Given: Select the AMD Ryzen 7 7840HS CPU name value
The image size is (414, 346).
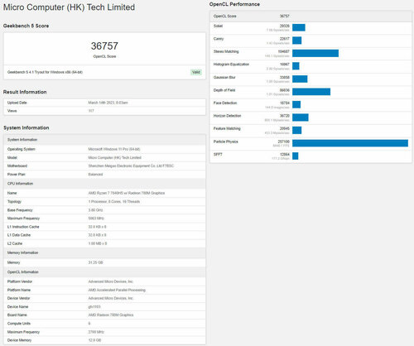Looking at the screenshot, I should (x=127, y=193).
